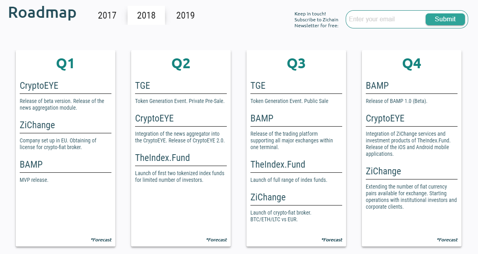Image resolution: width=478 pixels, height=254 pixels.
Task: Select the 2018 roadmap tab
Action: coord(146,15)
